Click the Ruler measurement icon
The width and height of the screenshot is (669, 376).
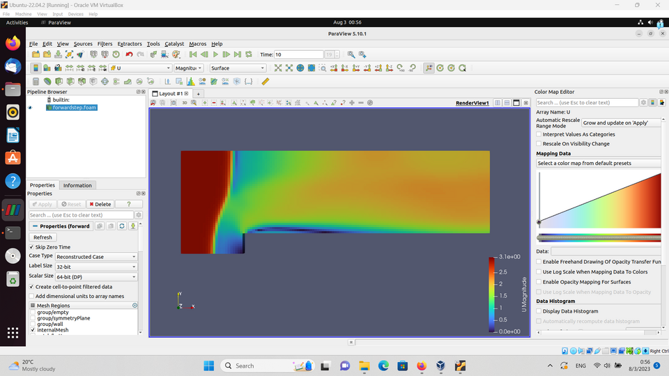266,81
